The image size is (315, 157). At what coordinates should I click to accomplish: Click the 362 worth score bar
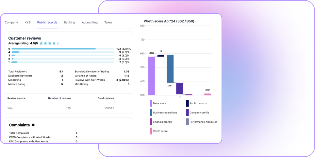[207, 95]
